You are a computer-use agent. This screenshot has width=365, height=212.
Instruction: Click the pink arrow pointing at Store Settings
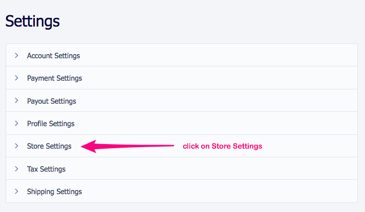coord(127,146)
